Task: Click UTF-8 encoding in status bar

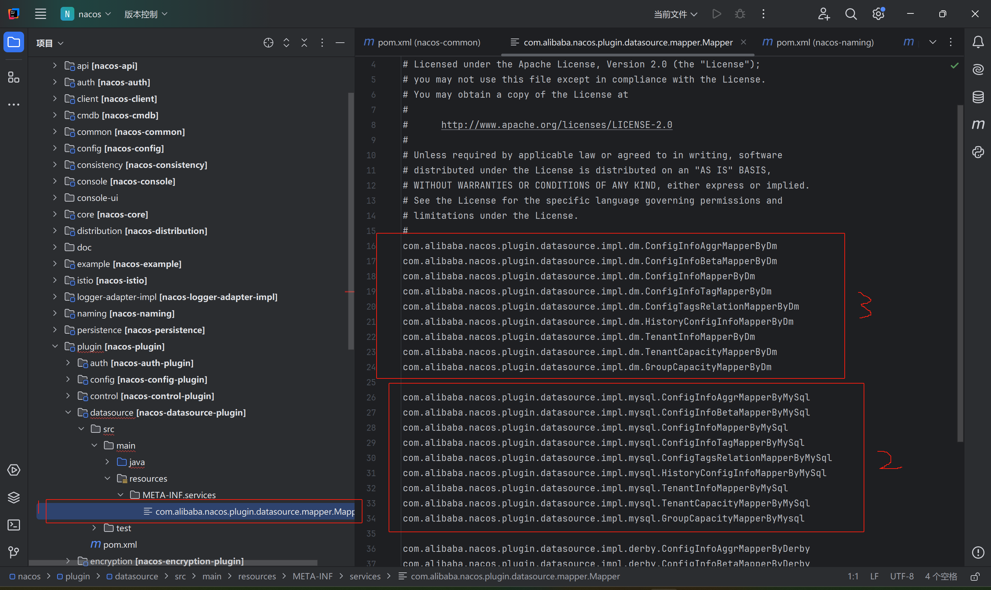Action: tap(902, 577)
